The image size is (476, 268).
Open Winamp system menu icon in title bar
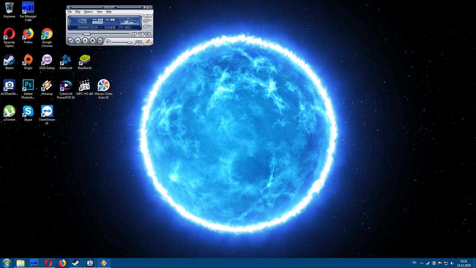[x=68, y=7]
